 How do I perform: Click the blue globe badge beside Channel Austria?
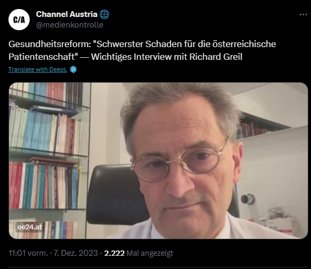(104, 14)
